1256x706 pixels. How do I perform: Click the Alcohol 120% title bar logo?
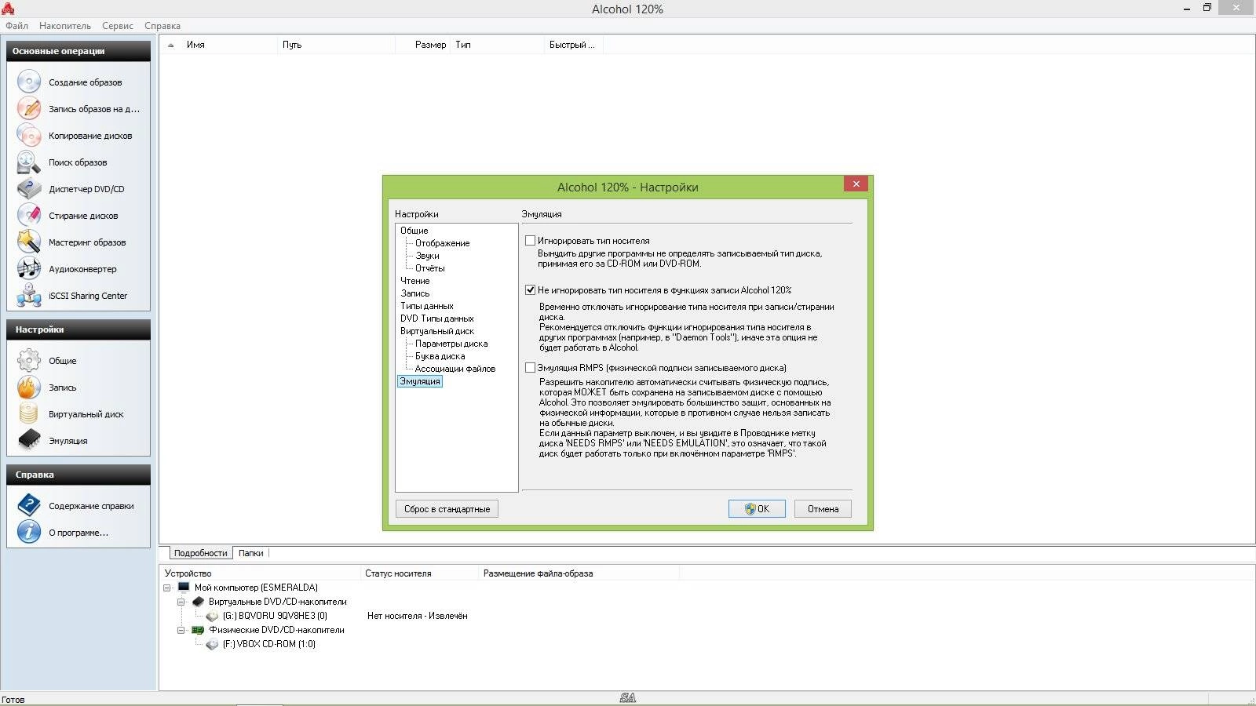[8, 9]
